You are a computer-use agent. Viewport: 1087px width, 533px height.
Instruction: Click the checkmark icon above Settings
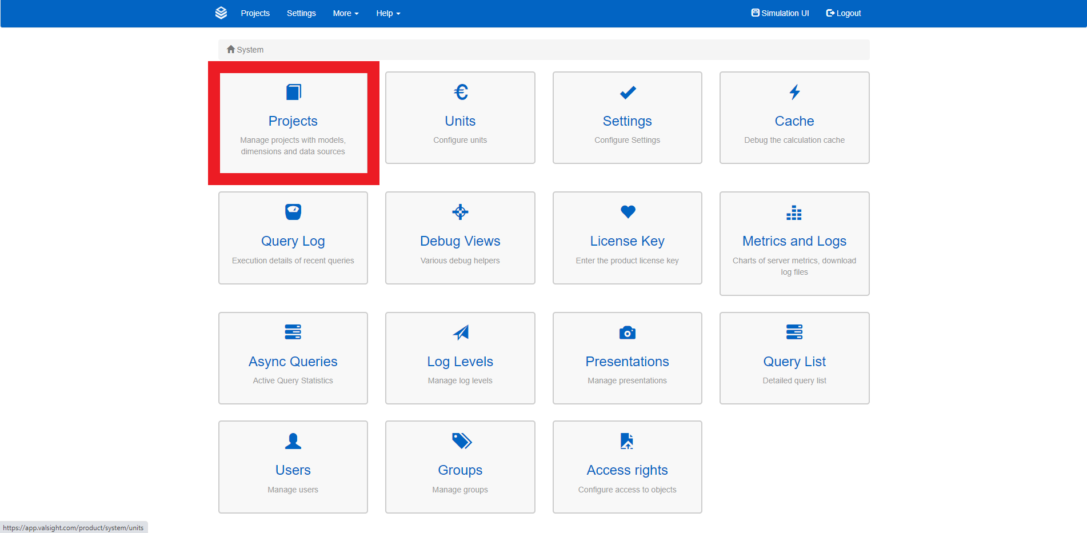pyautogui.click(x=628, y=92)
